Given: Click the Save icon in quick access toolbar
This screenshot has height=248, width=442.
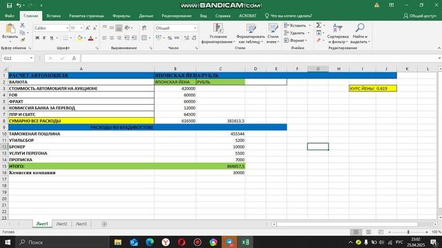Looking at the screenshot, I should click(9, 6).
